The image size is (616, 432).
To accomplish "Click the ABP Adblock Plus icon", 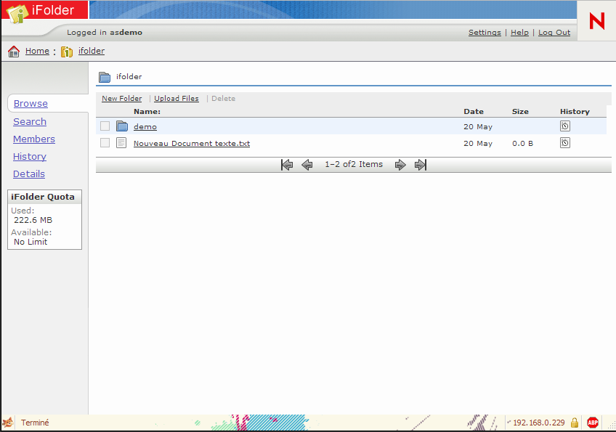I will pos(593,423).
